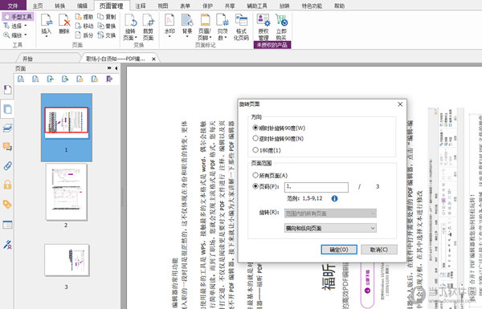Image resolution: width=482 pixels, height=309 pixels.
Task: Switch to the 表单 Form ribbon tab
Action: (x=185, y=6)
